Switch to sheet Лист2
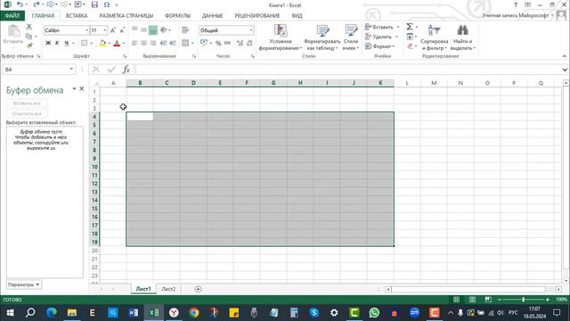 168,289
